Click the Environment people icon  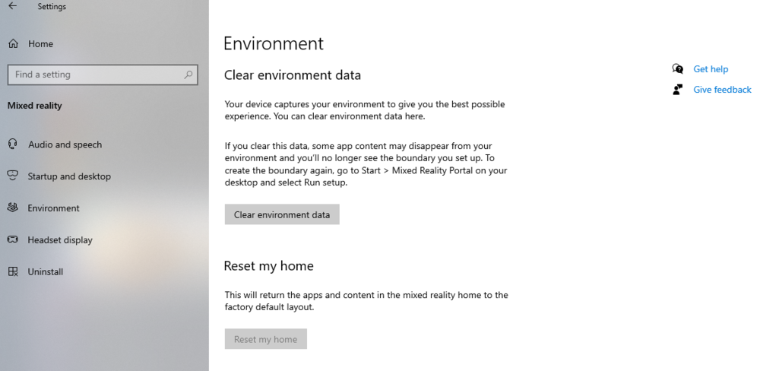pyautogui.click(x=13, y=208)
